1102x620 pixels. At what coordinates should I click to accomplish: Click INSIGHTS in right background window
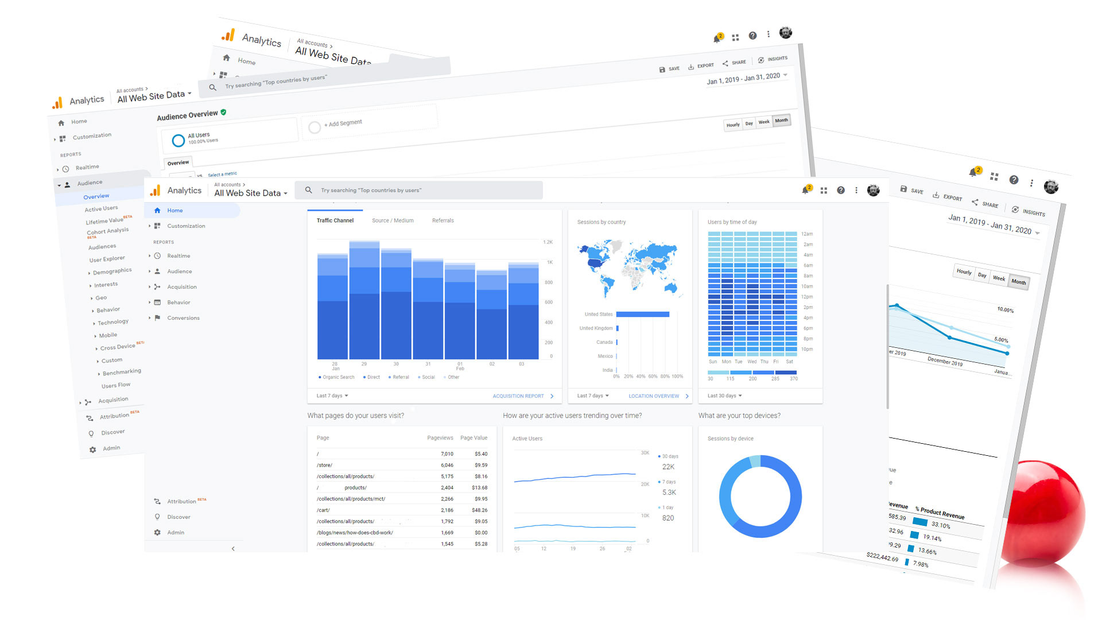pos(1029,212)
